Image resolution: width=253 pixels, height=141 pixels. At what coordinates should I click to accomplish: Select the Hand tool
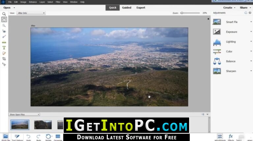(x=4, y=20)
